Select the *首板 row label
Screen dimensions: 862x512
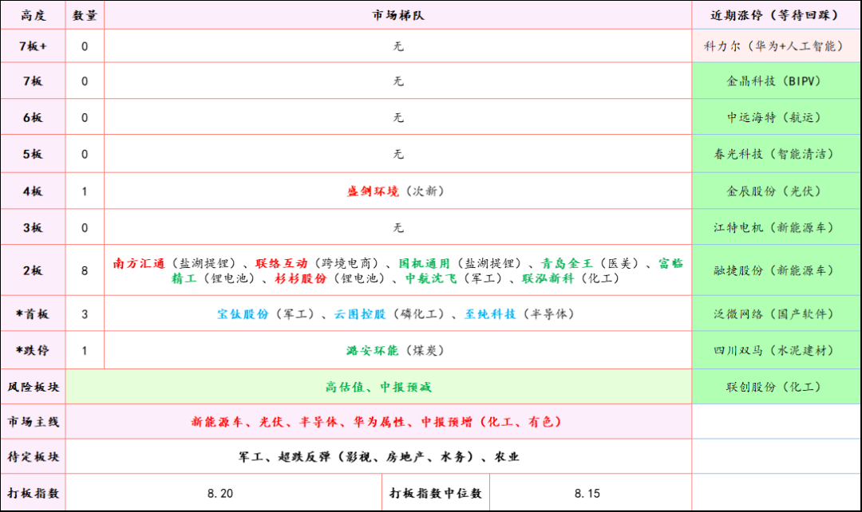tap(33, 313)
